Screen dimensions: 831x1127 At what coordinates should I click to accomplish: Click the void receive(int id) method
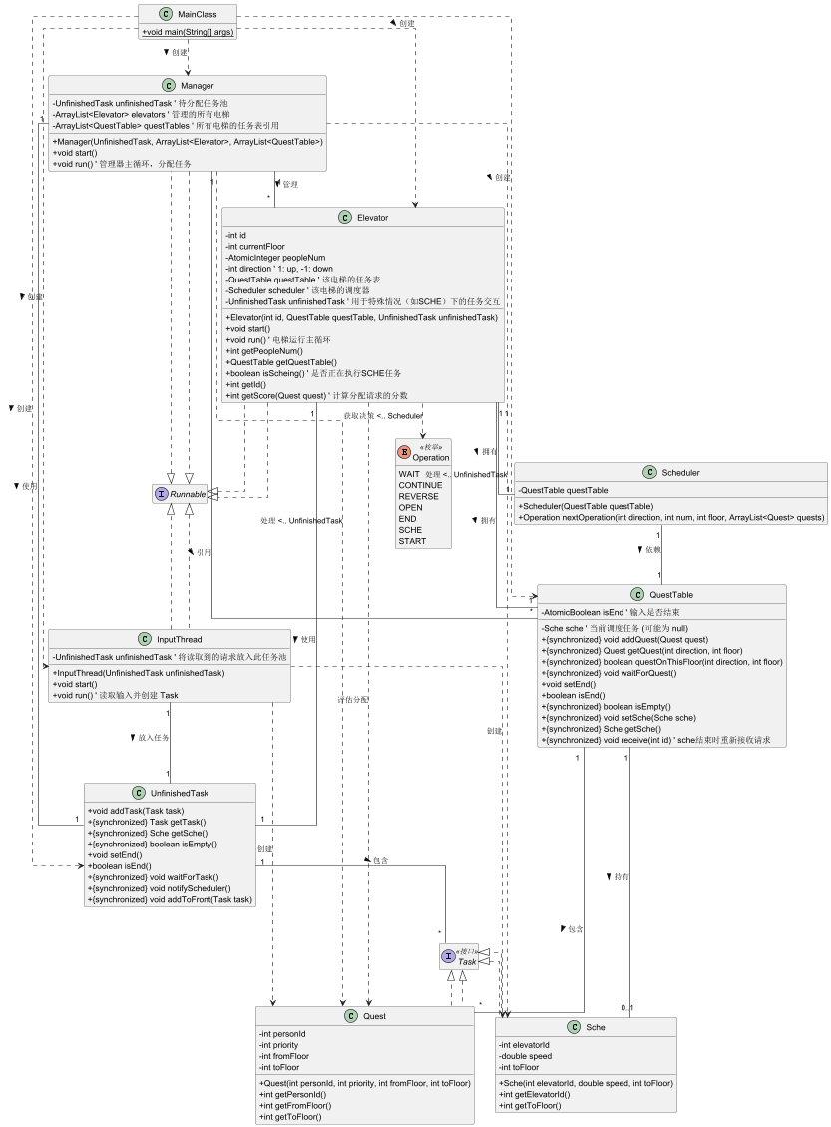pyautogui.click(x=655, y=740)
